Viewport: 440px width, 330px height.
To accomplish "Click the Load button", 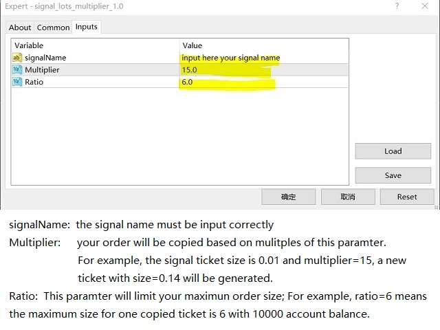I will pyautogui.click(x=393, y=151).
